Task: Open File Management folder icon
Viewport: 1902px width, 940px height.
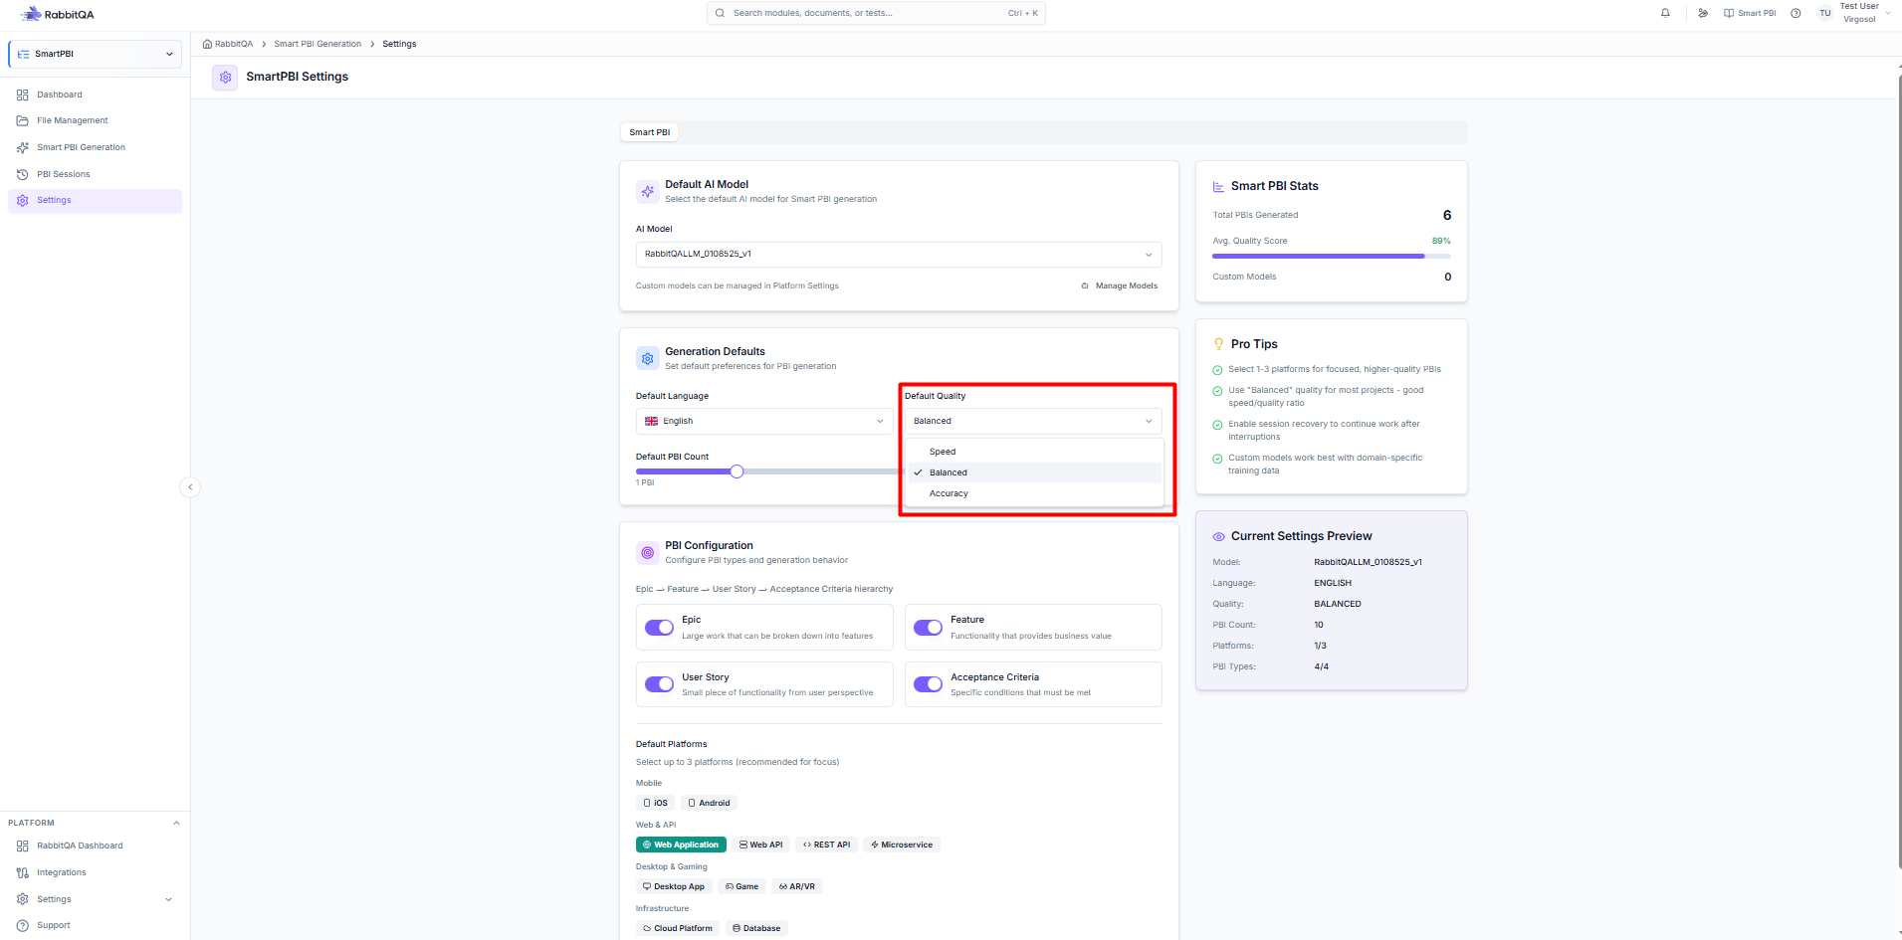Action: pyautogui.click(x=22, y=120)
